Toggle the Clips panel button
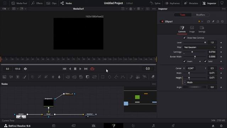 point(51,3)
